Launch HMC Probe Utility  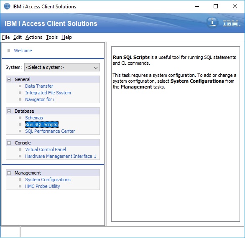point(43,186)
